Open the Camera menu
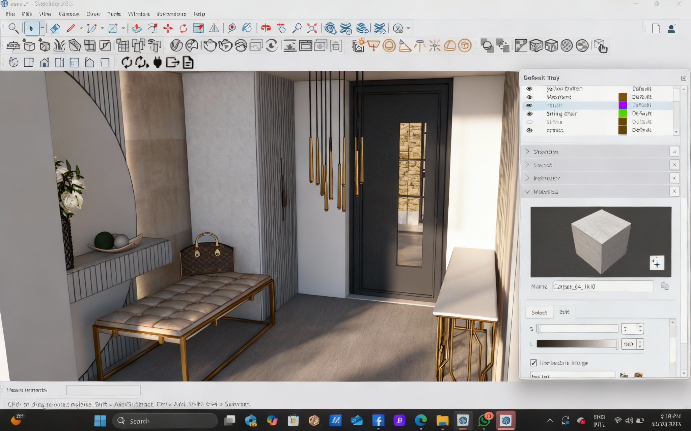Screen dimensions: 691x431 pyautogui.click(x=69, y=14)
